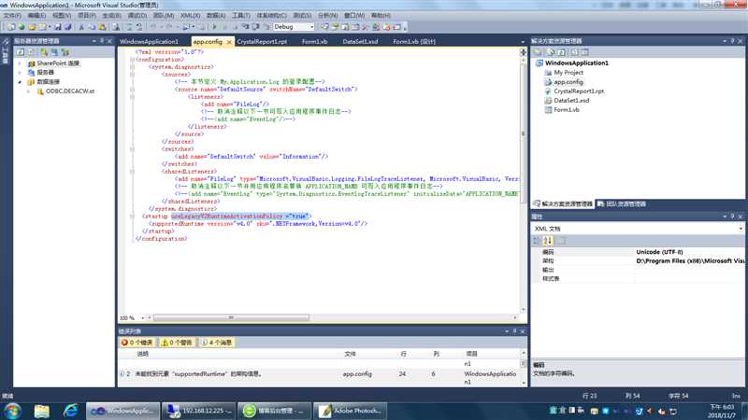The height and width of the screenshot is (420, 748).
Task: Click the startup element line in the editor
Action: click(226, 217)
